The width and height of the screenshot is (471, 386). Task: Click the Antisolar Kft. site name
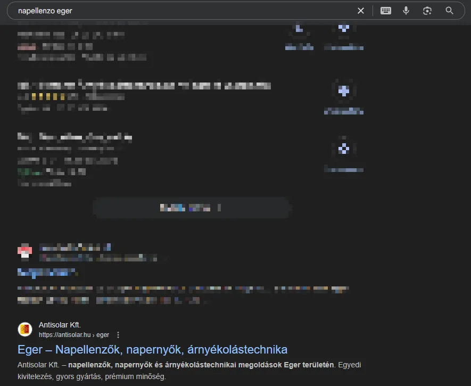tap(60, 325)
